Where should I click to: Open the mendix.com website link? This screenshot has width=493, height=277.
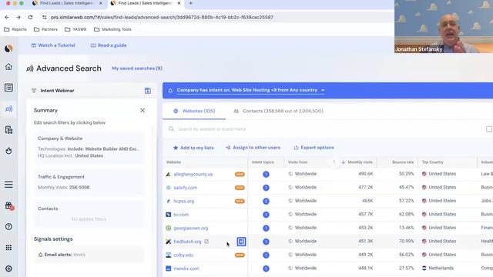tap(186, 269)
